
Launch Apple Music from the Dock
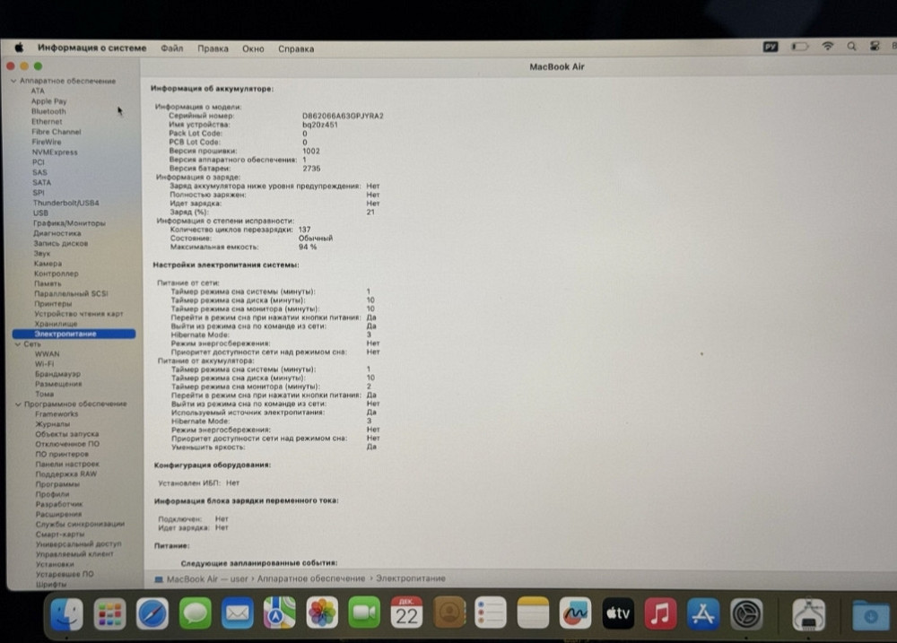click(x=660, y=614)
